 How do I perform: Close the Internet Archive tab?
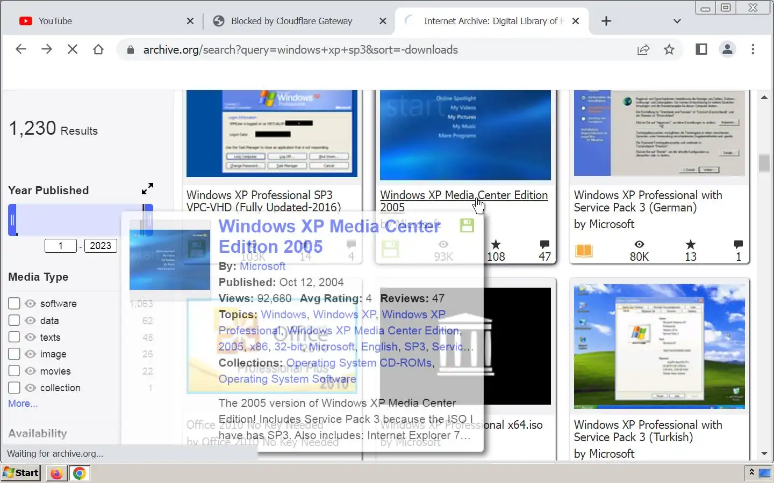click(x=576, y=21)
